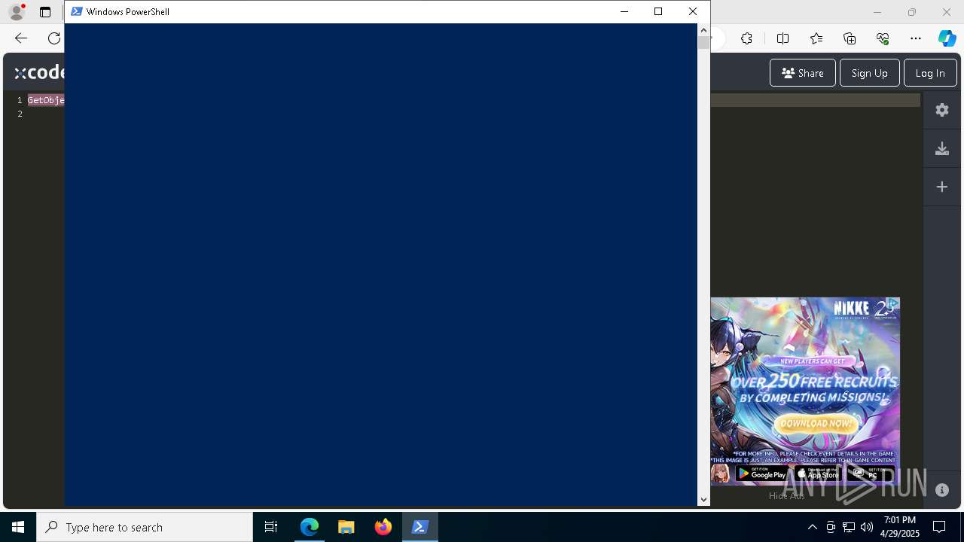Click PowerShell scrollbar up arrow
964x542 pixels.
[703, 30]
